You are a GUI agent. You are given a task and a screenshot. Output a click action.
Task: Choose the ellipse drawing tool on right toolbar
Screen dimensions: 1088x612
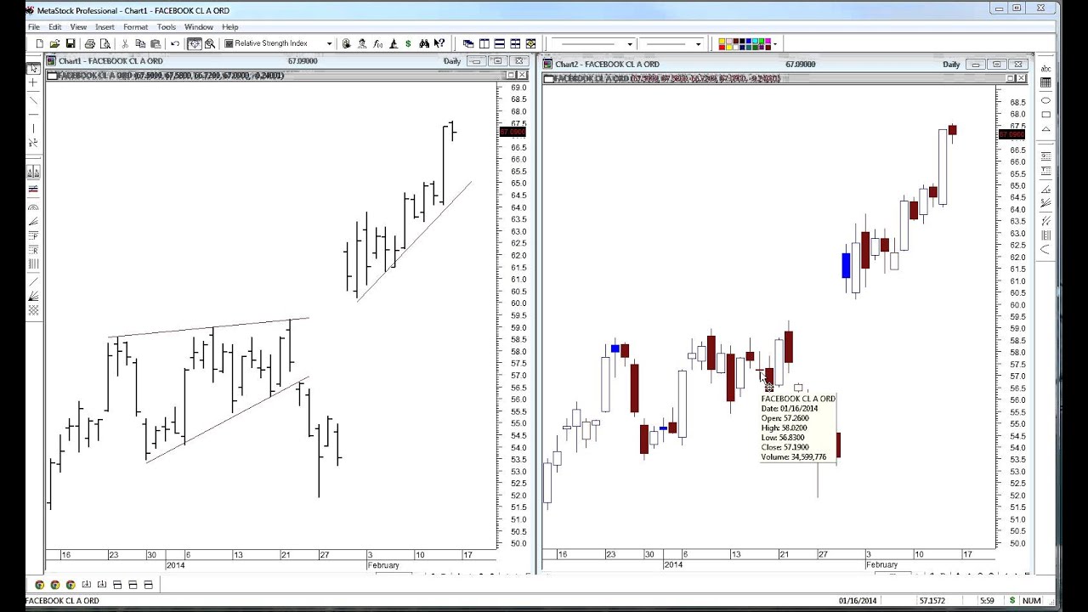tap(1045, 100)
